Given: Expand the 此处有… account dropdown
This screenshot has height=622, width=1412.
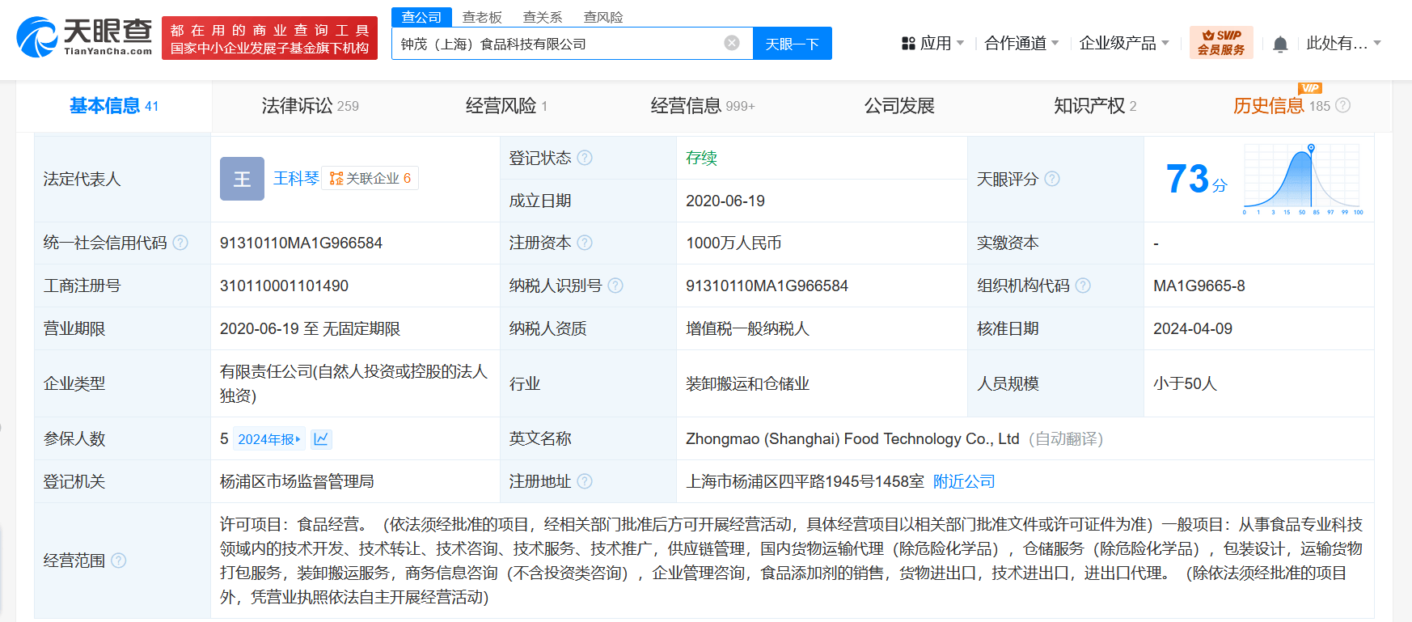Looking at the screenshot, I should coord(1344,44).
